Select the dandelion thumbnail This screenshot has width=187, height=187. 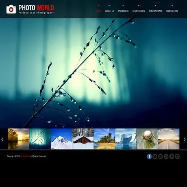click(147, 139)
